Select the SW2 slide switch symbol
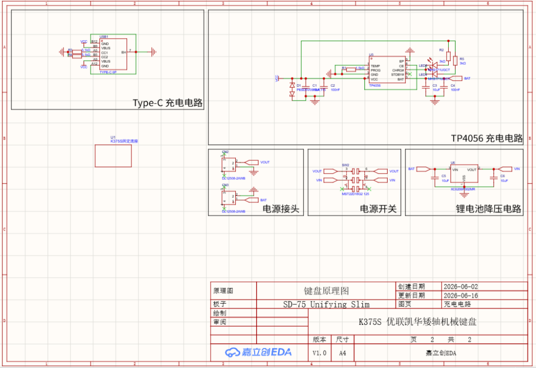 pos(355,180)
